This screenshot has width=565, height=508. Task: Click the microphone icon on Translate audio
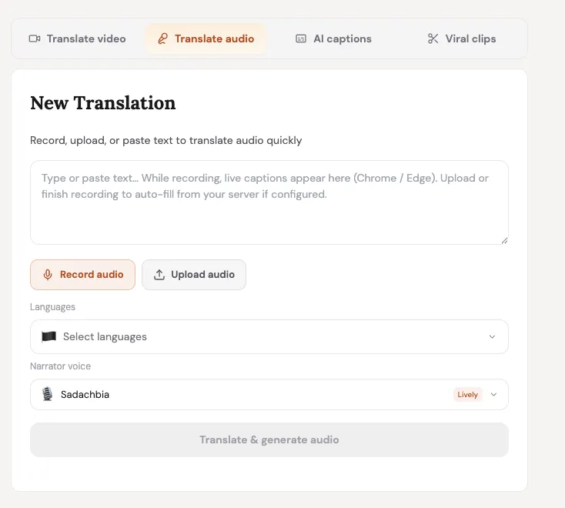coord(163,38)
